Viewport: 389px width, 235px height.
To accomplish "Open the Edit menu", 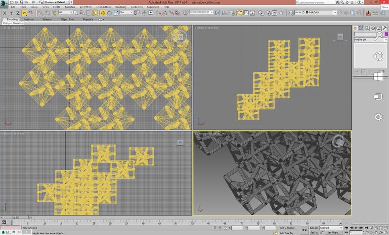I will 13,7.
